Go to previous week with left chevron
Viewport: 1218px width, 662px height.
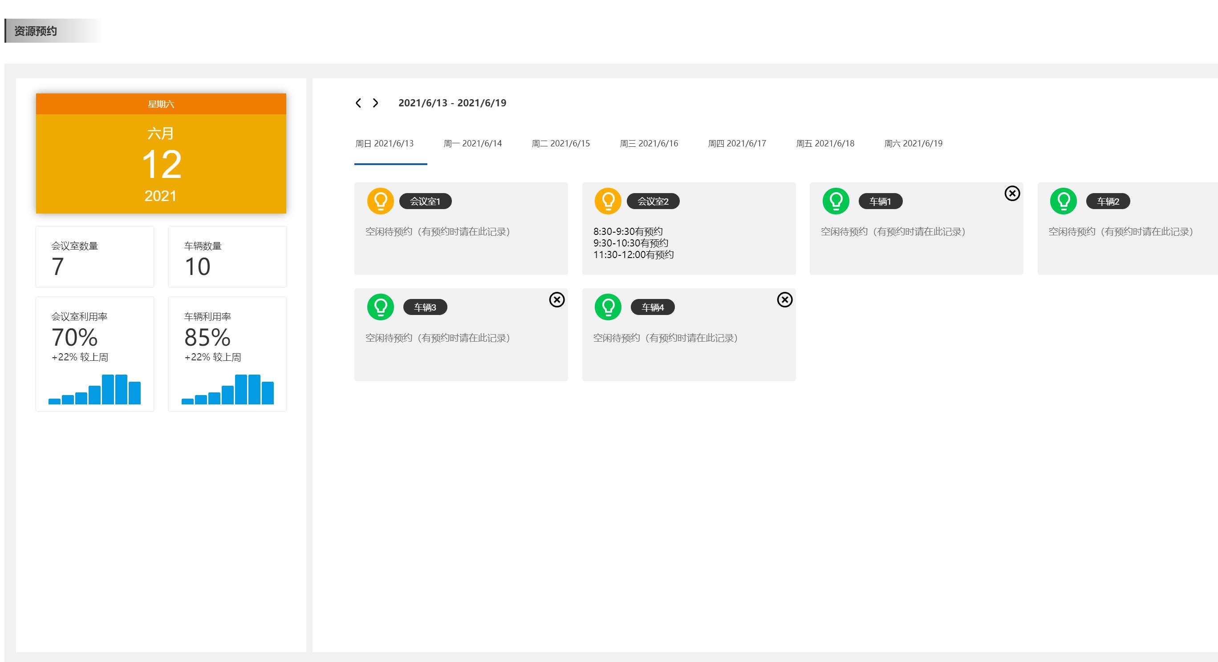[x=358, y=103]
